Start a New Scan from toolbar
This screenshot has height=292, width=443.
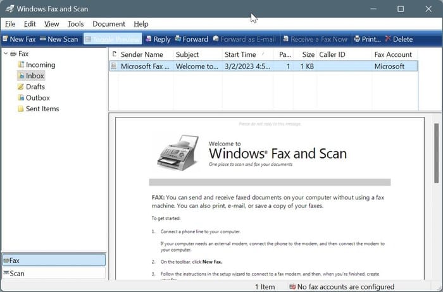tap(59, 39)
